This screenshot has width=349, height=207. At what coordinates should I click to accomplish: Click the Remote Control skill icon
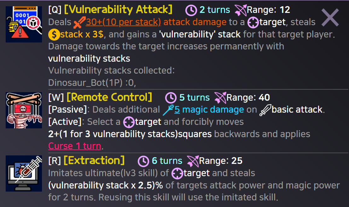(x=23, y=109)
